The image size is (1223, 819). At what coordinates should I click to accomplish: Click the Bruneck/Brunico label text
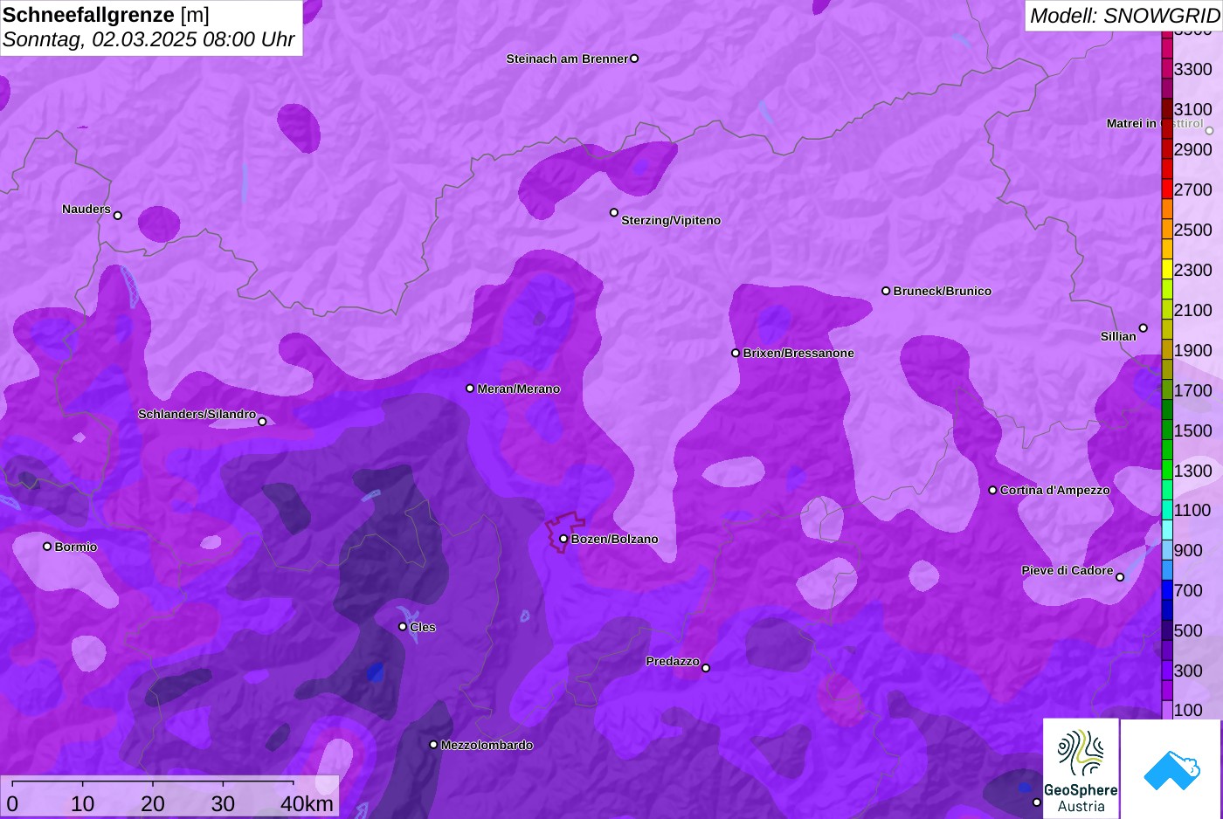[x=943, y=291]
